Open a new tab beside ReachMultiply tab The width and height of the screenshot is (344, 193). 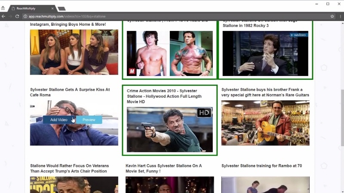tap(61, 9)
